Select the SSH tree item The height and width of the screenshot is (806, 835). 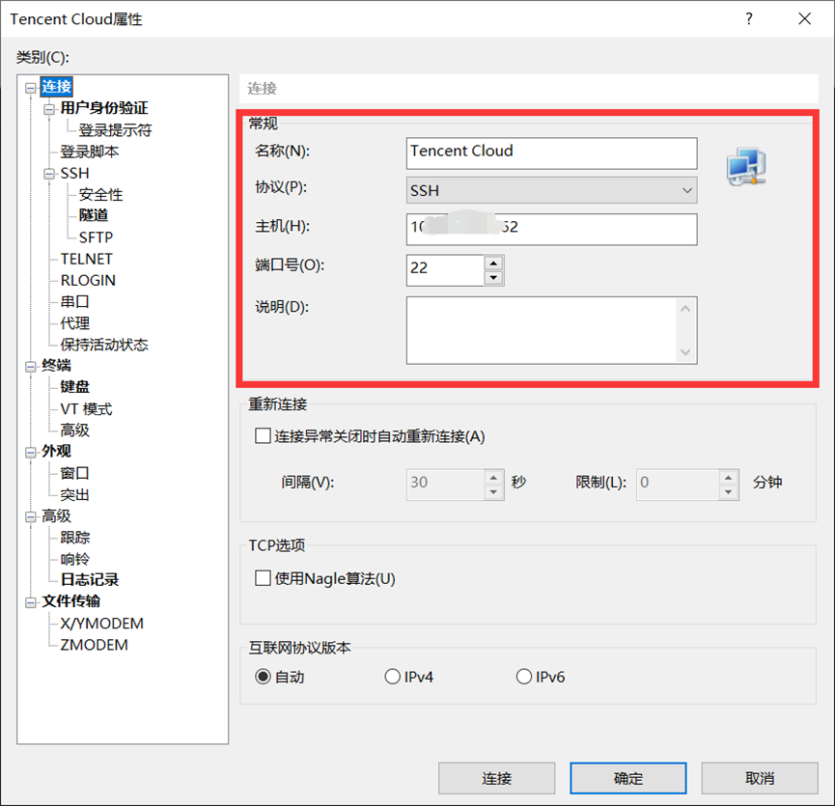74,174
